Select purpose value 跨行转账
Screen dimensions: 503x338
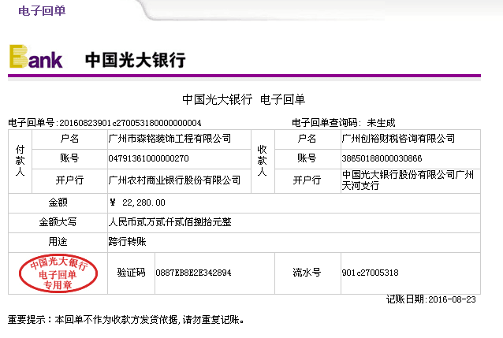tap(128, 241)
